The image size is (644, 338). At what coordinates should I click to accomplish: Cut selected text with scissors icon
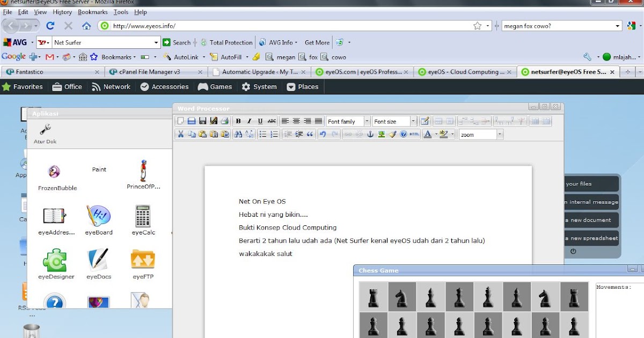(181, 134)
